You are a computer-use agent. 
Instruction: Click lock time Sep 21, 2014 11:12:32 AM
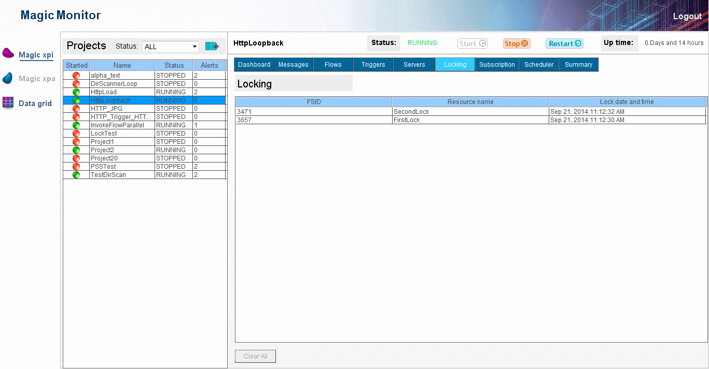pyautogui.click(x=587, y=112)
